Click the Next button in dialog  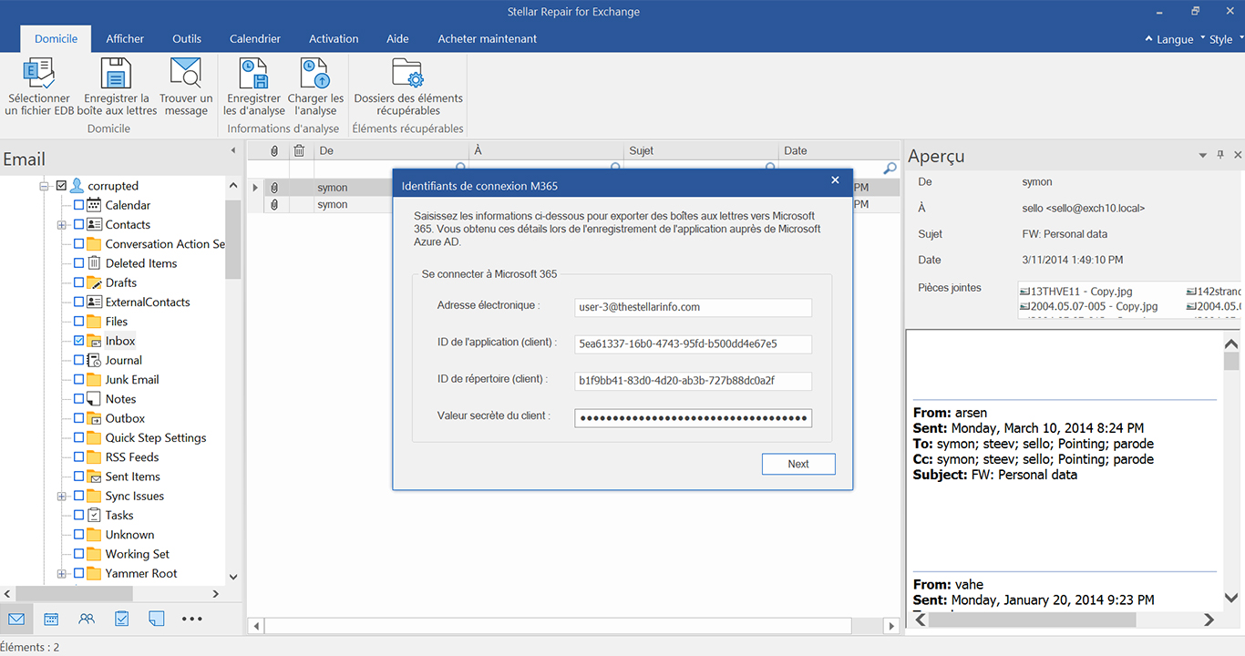coord(798,464)
